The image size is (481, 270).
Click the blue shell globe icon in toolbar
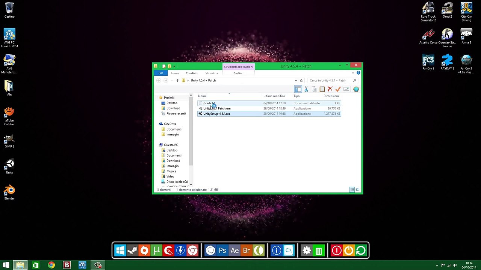click(x=356, y=89)
